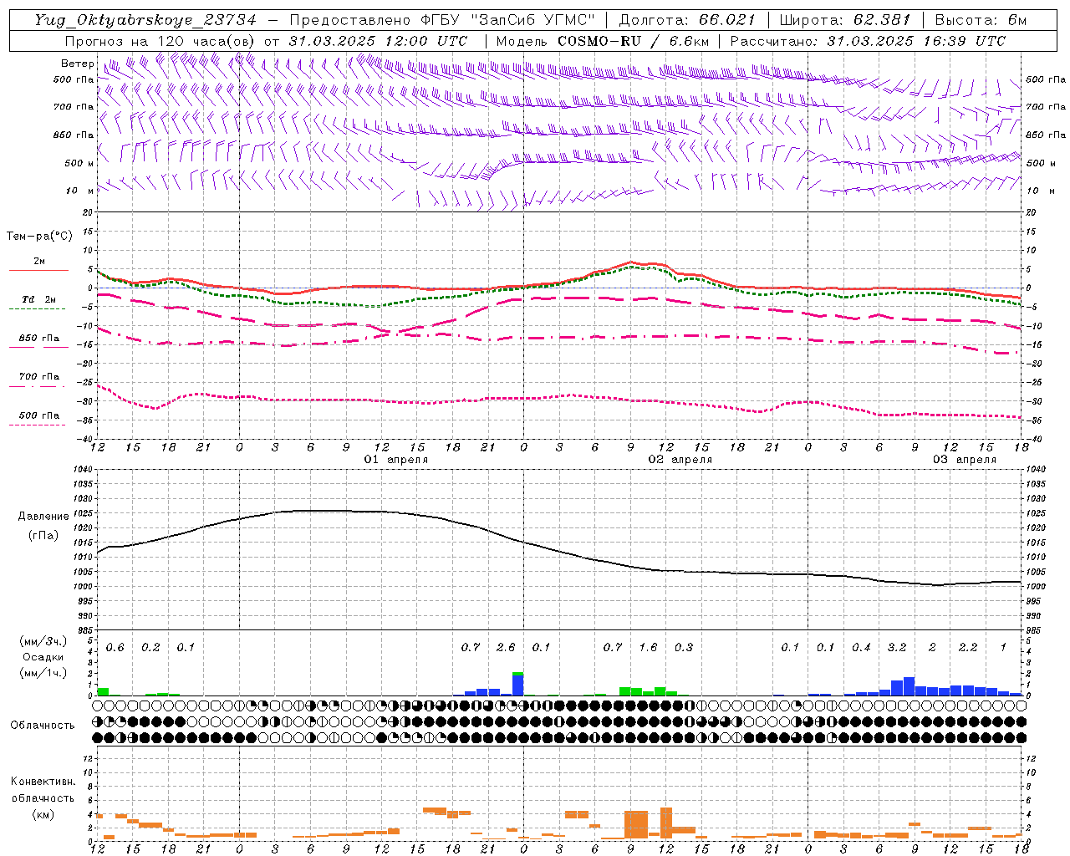The width and height of the screenshot is (1070, 856).
Task: Click the tallest blue precipitation bar under 2.6
Action: [518, 685]
